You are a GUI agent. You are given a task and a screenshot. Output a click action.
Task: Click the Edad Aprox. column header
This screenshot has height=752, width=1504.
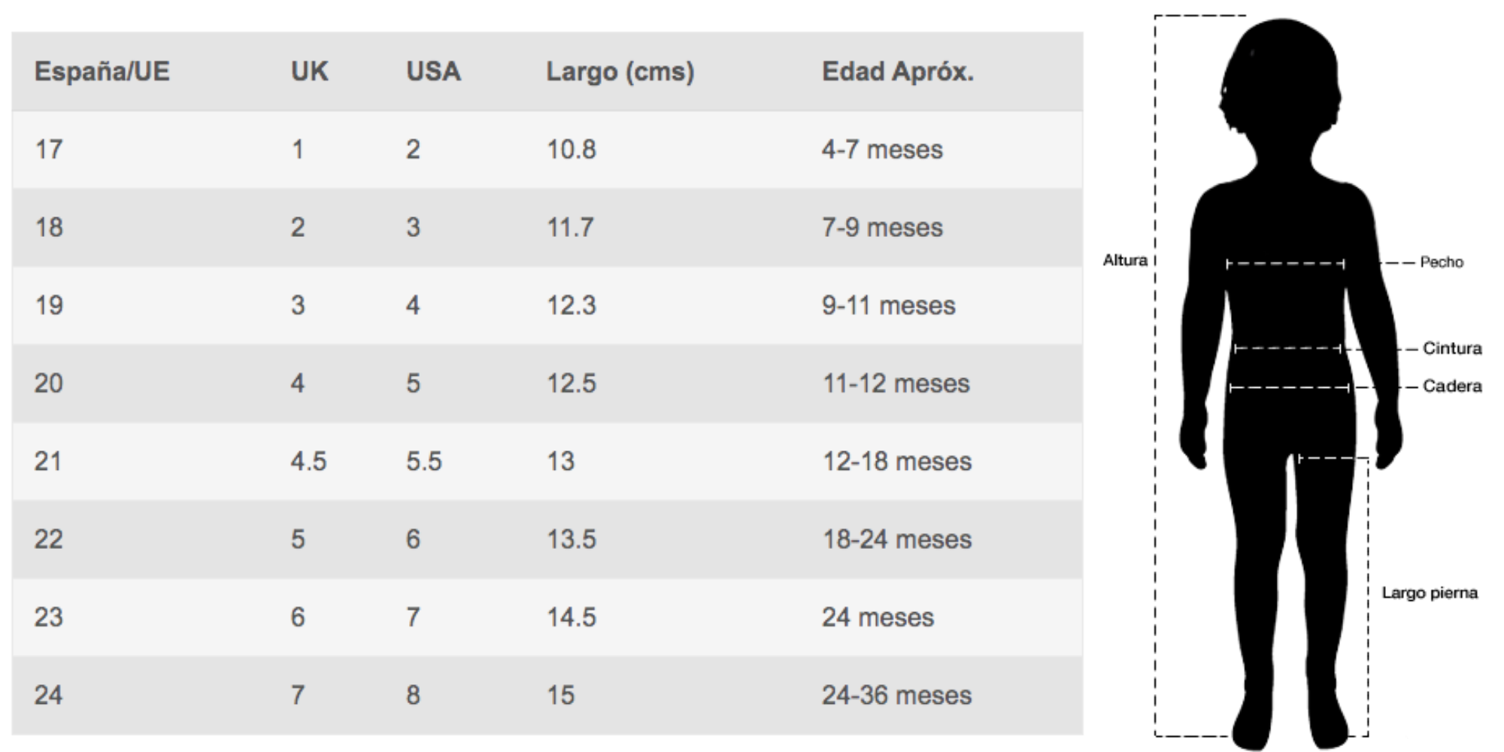[x=897, y=72]
